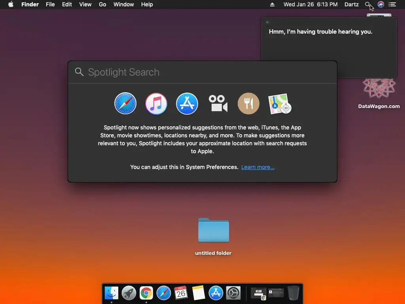This screenshot has width=405, height=304.
Task: Open Launchpad from the Dock
Action: click(129, 293)
